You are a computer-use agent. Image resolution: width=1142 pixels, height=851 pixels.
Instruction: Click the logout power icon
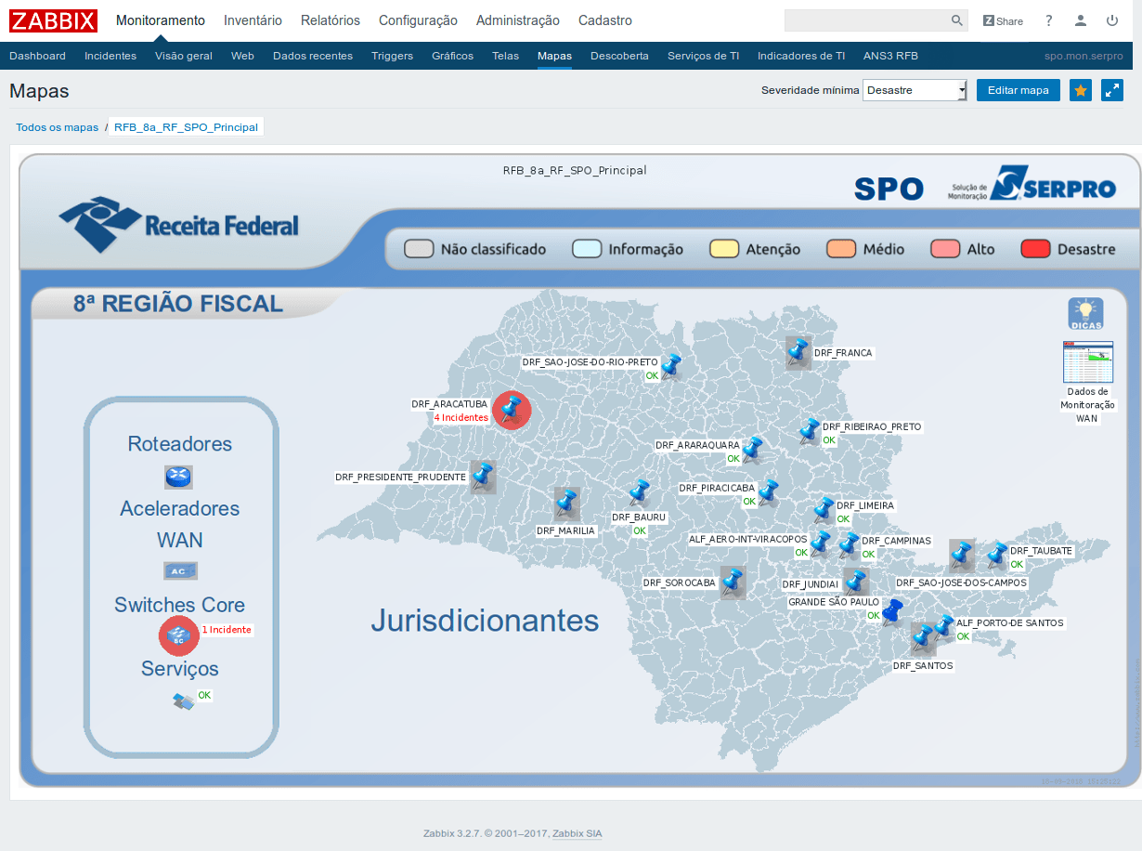pyautogui.click(x=1111, y=20)
